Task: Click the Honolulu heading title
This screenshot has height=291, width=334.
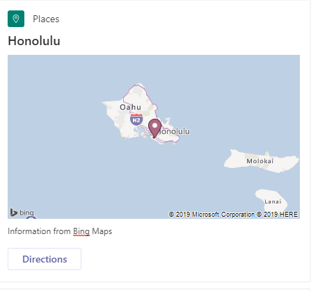Action: 34,41
